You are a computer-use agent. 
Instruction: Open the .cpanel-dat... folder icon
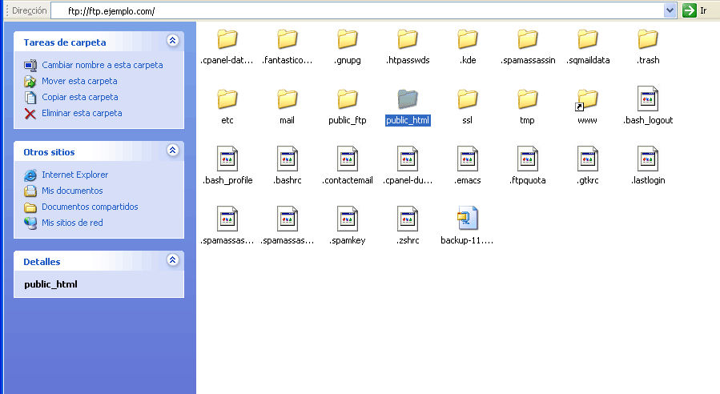[x=227, y=39]
